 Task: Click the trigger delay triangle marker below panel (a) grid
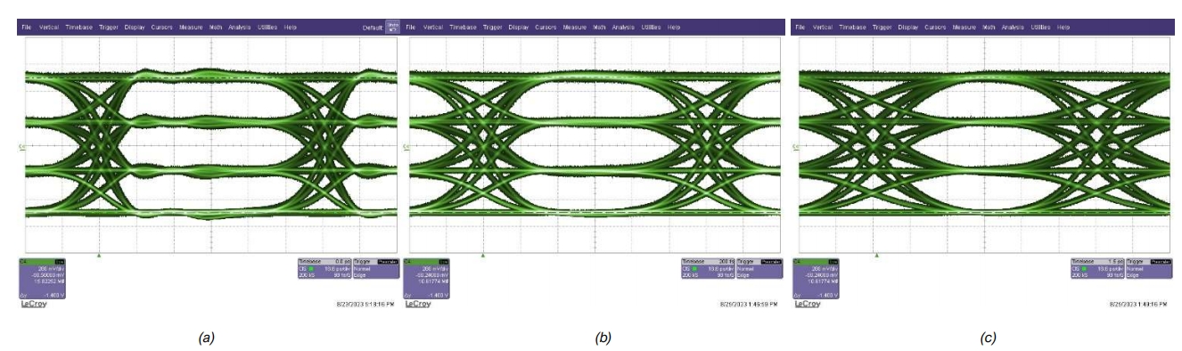coord(99,255)
